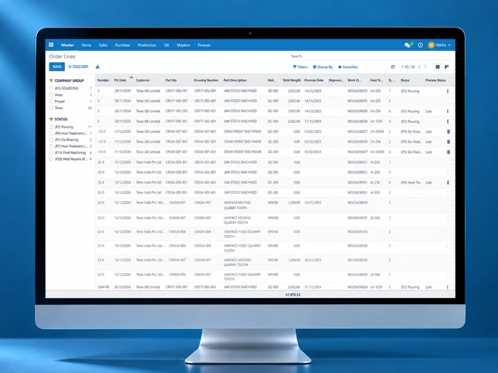
Task: Sort by Customer column header
Action: 143,80
